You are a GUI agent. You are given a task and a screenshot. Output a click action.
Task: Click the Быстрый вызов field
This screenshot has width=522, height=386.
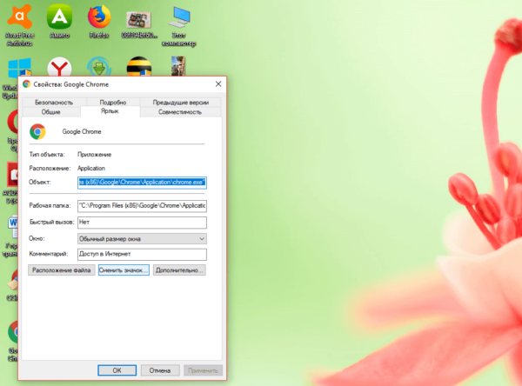pos(142,223)
